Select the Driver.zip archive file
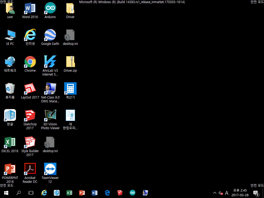Screen dimensions: 264x198 [x=70, y=64]
